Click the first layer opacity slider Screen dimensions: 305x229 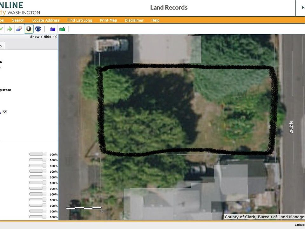click(37, 154)
